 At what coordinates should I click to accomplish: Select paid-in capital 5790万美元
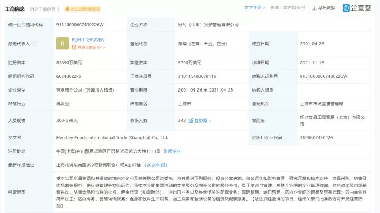pos(189,63)
